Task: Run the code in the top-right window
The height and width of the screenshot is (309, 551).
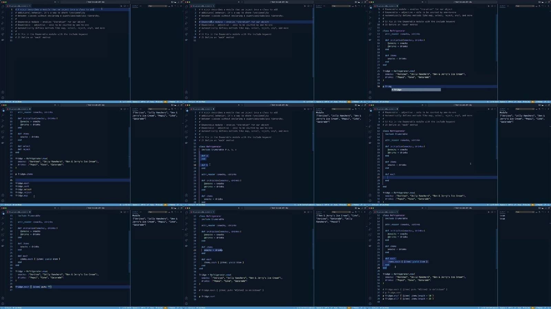Action: (489, 6)
